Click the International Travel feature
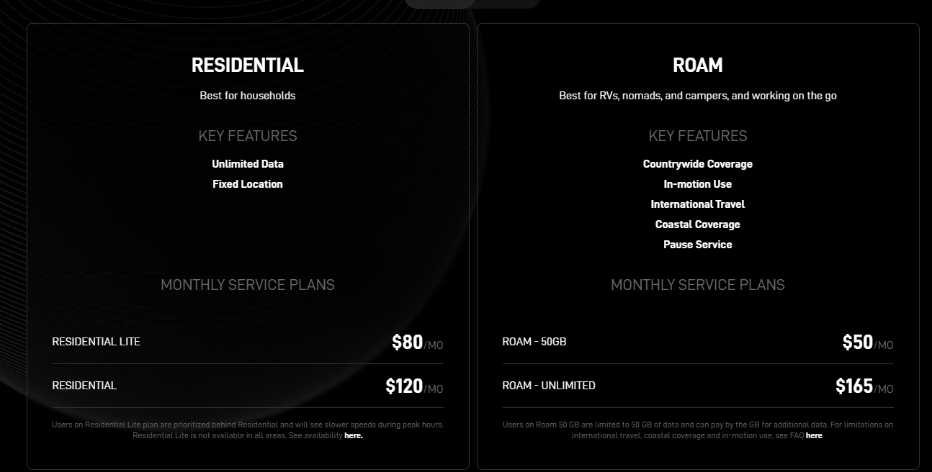Screen dimensions: 932x472 (698, 204)
